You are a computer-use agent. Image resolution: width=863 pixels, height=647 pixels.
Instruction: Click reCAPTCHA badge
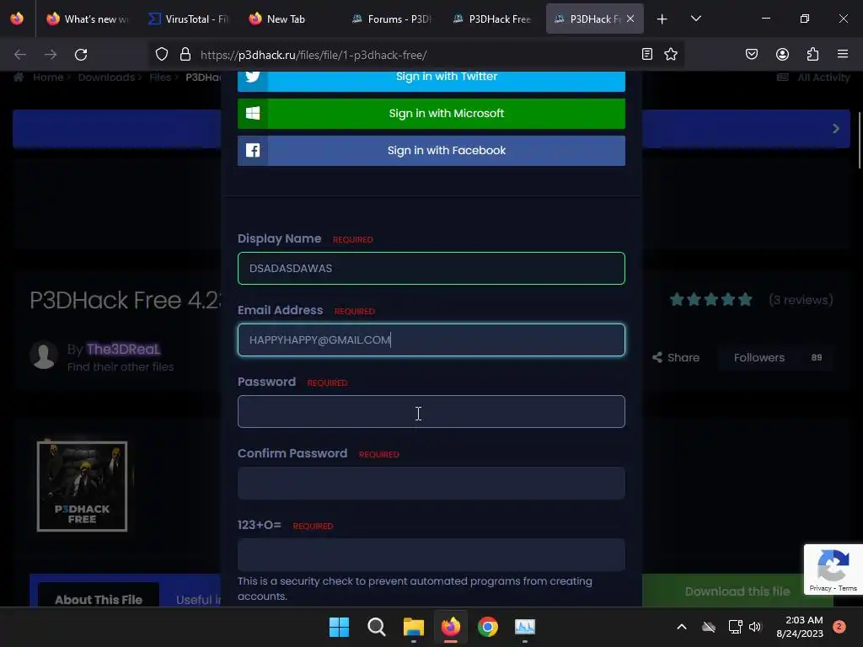(x=834, y=569)
